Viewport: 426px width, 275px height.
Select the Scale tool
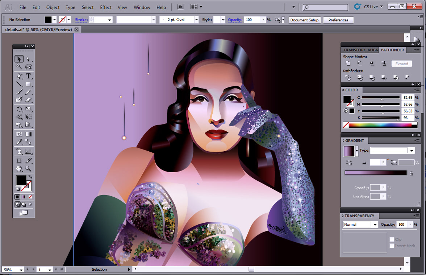[28, 109]
